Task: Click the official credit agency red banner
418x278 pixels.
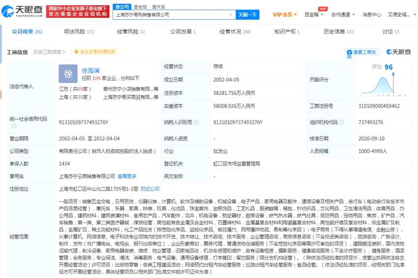Action: point(78,11)
